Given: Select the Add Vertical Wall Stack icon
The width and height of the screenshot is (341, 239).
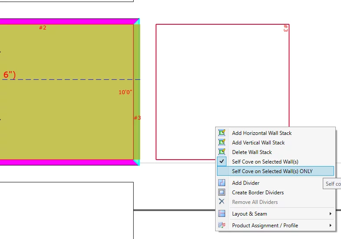Looking at the screenshot, I should pyautogui.click(x=222, y=143).
